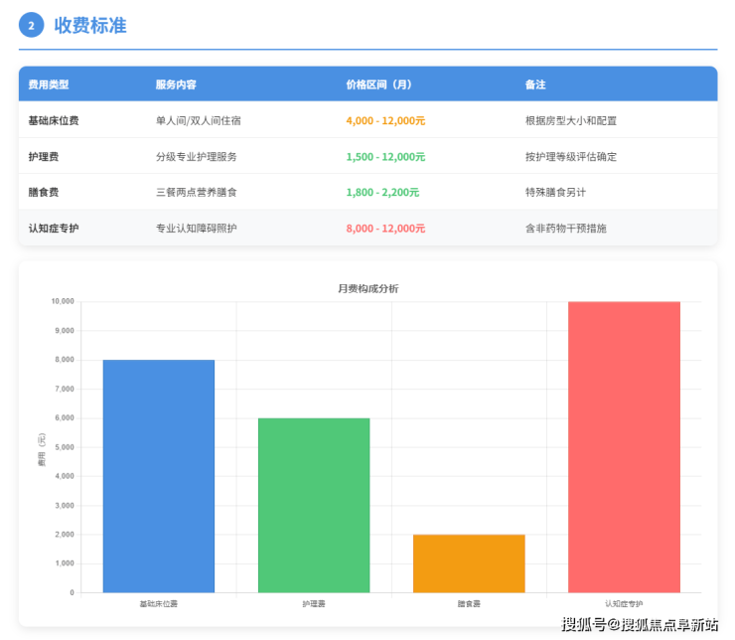Select the 护理费 row label in table

click(x=43, y=156)
